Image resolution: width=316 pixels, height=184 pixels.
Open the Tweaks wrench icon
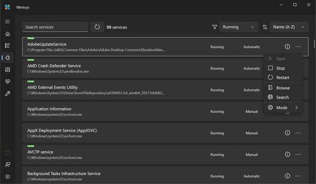pyautogui.click(x=7, y=93)
